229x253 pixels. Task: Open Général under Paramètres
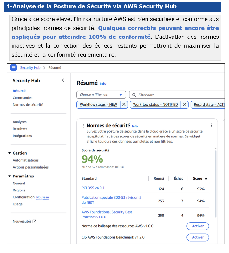click(x=19, y=183)
